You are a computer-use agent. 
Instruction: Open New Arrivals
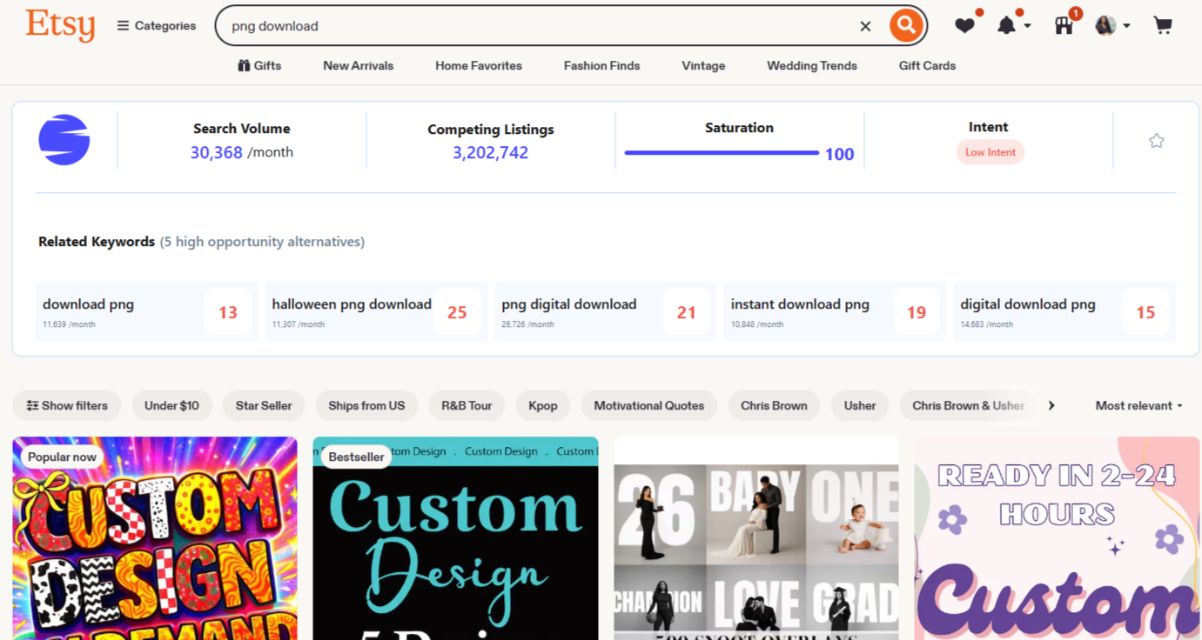pyautogui.click(x=358, y=65)
